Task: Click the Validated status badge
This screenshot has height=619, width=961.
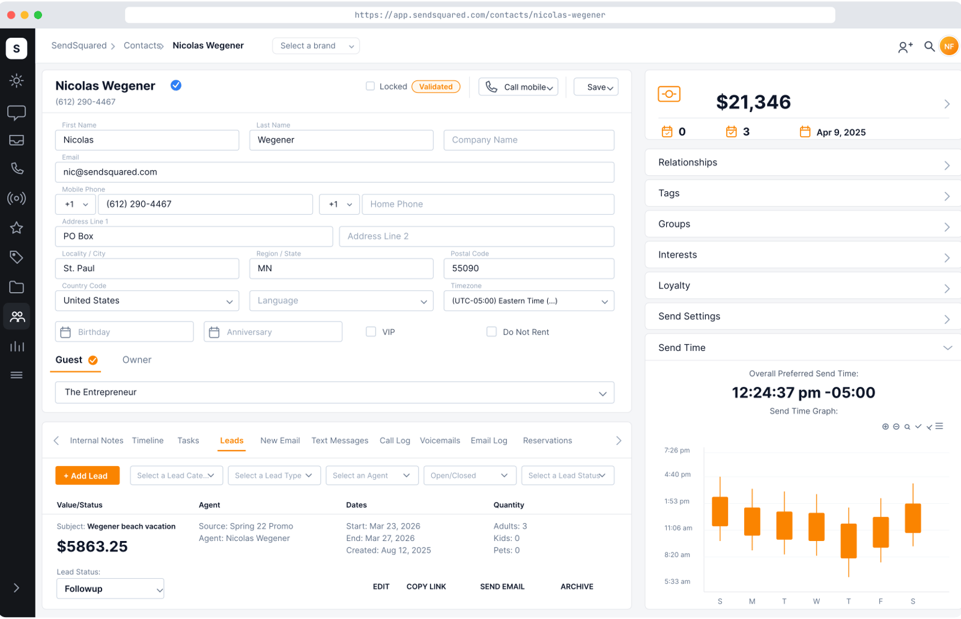Action: click(x=436, y=87)
